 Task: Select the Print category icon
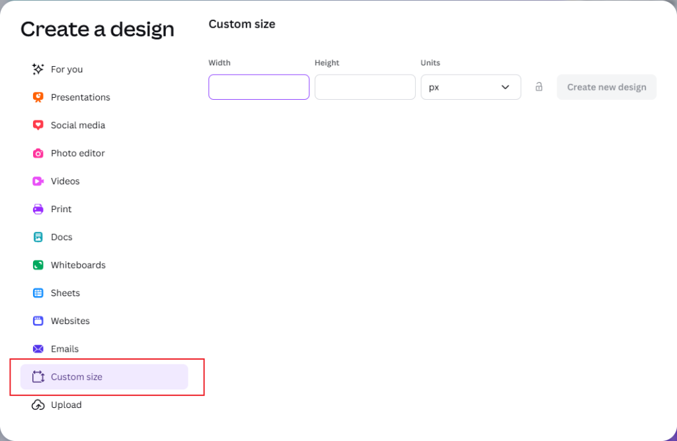(x=39, y=209)
